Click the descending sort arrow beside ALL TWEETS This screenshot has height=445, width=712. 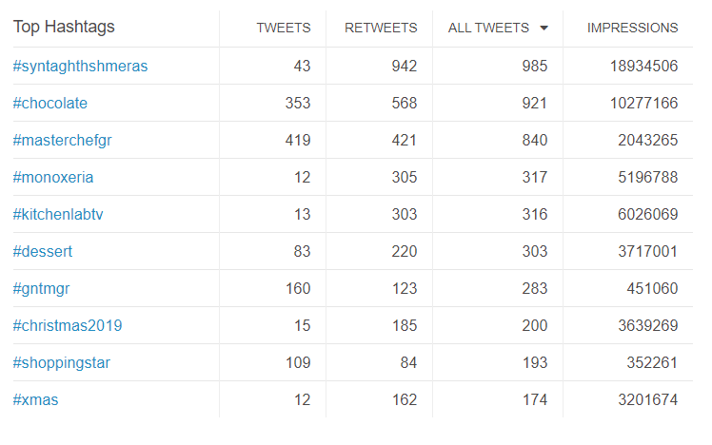tap(544, 29)
